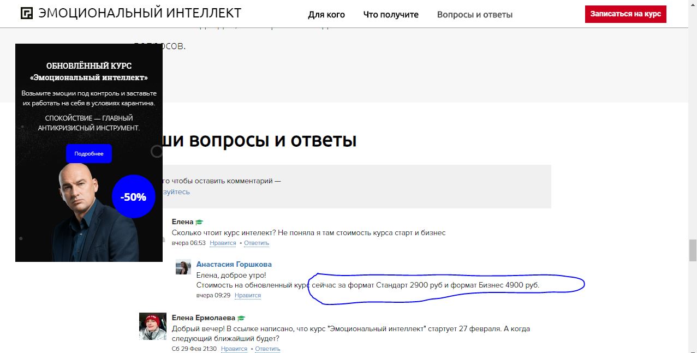Screen dimensions: 697x353
Task: Click the blue -50% discount badge
Action: click(x=133, y=197)
